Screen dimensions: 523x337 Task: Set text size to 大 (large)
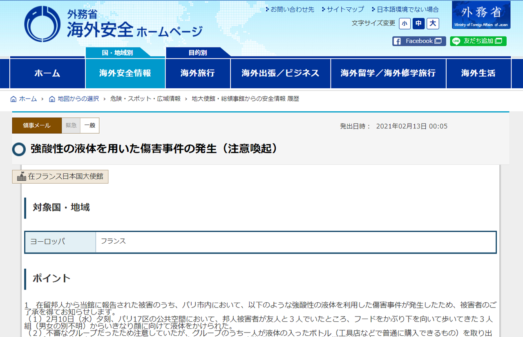[433, 23]
